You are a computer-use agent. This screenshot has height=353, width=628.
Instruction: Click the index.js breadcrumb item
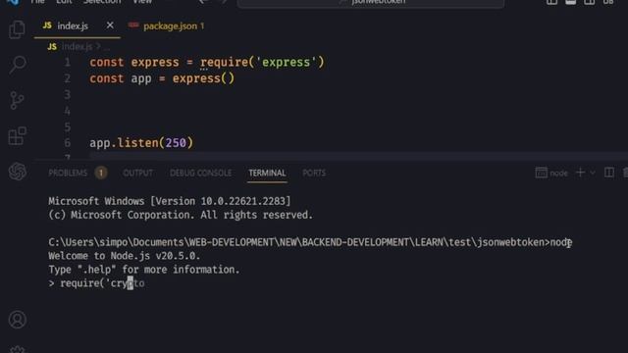tap(77, 47)
